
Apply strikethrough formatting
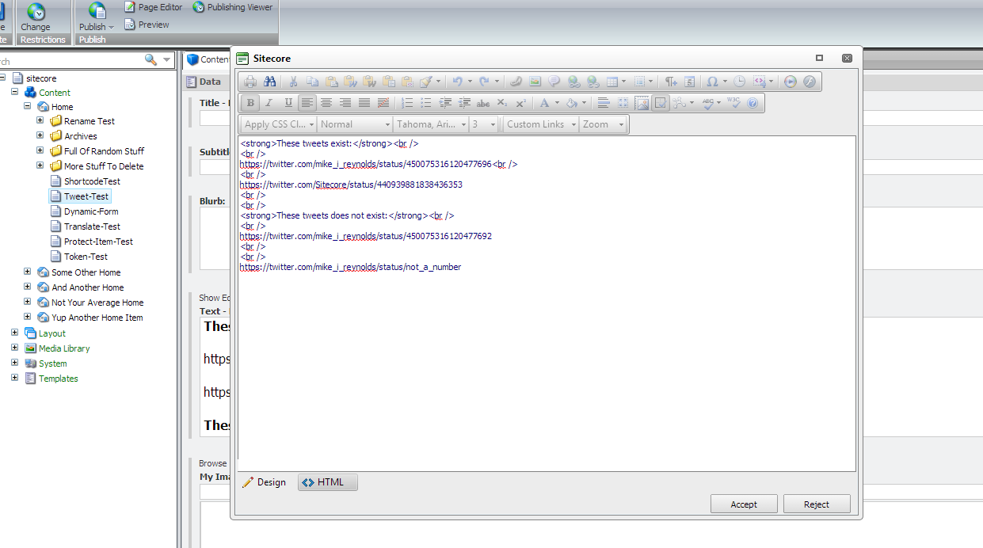click(x=483, y=103)
